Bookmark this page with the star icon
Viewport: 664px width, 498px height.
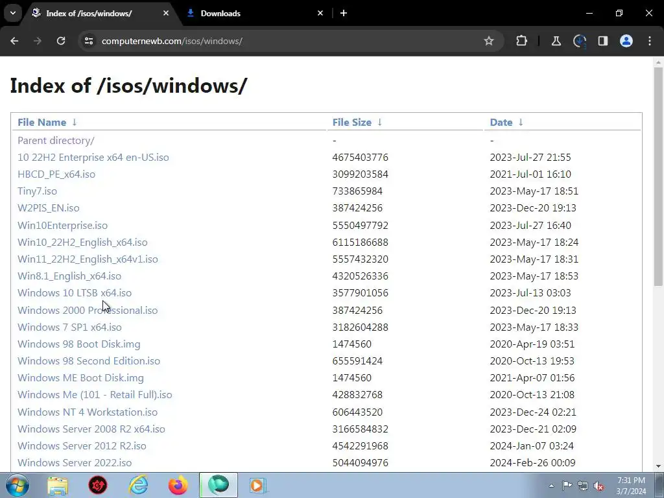click(x=489, y=41)
